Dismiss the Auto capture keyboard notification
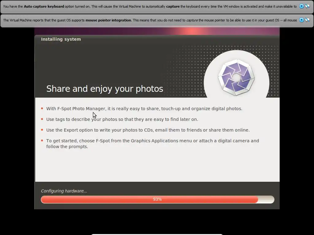This screenshot has width=314, height=235. [301, 6]
